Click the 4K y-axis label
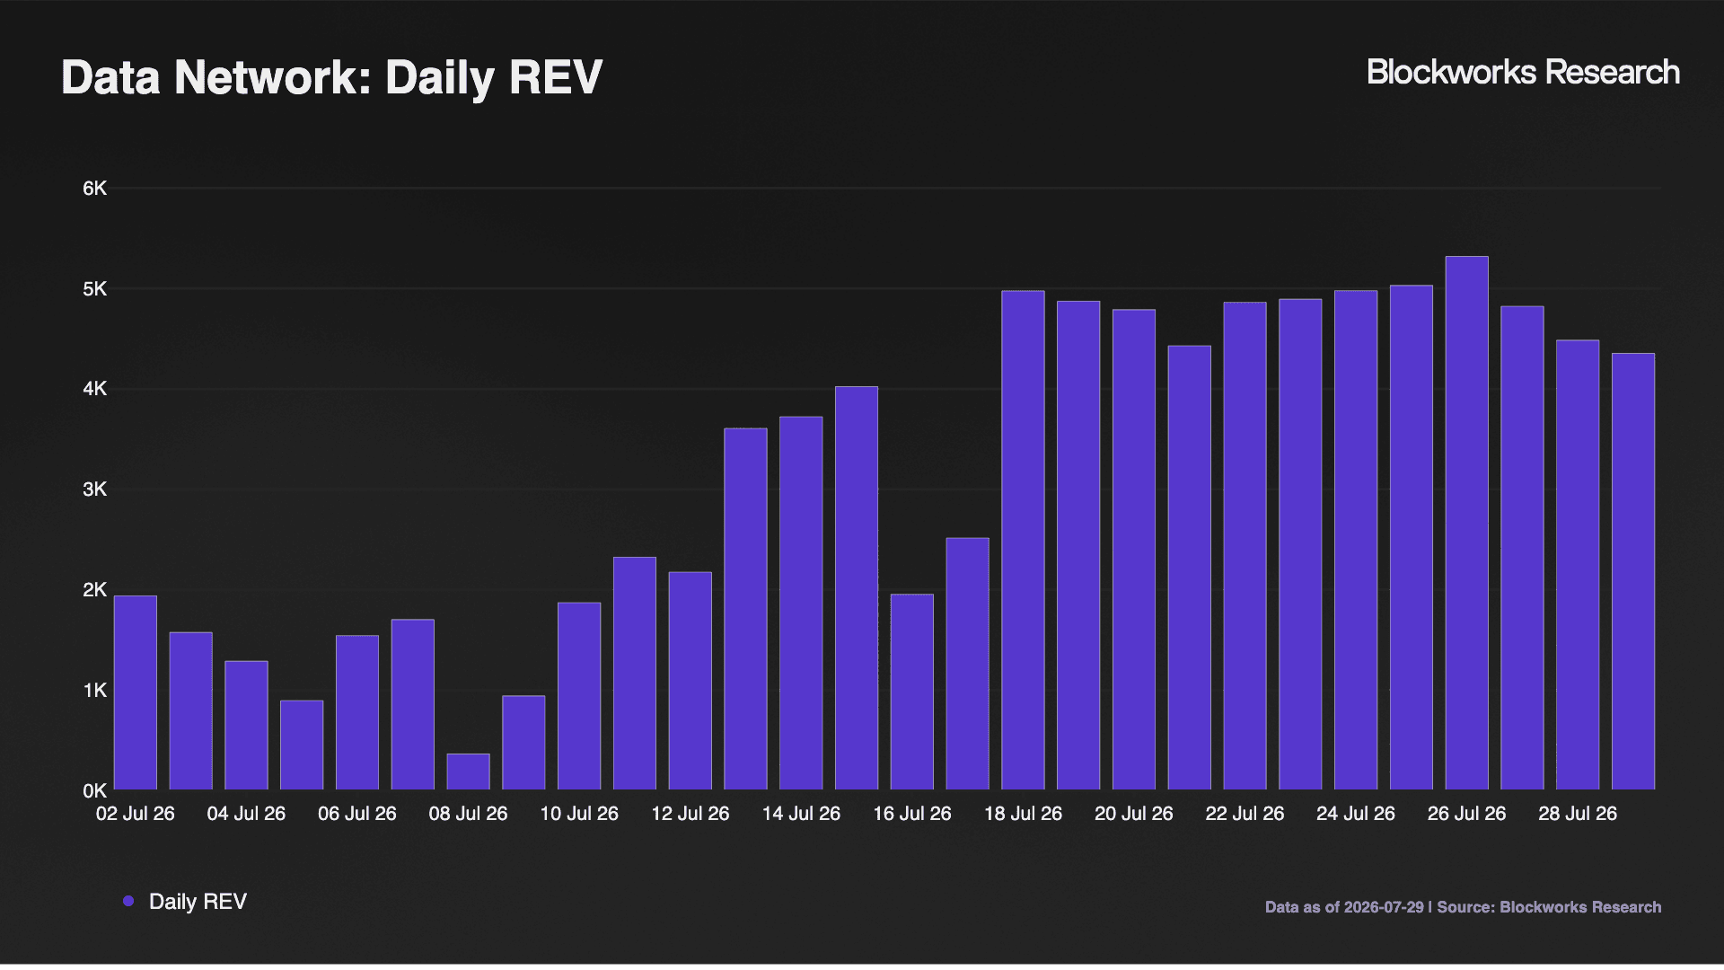Viewport: 1724px width, 970px height. pos(95,389)
